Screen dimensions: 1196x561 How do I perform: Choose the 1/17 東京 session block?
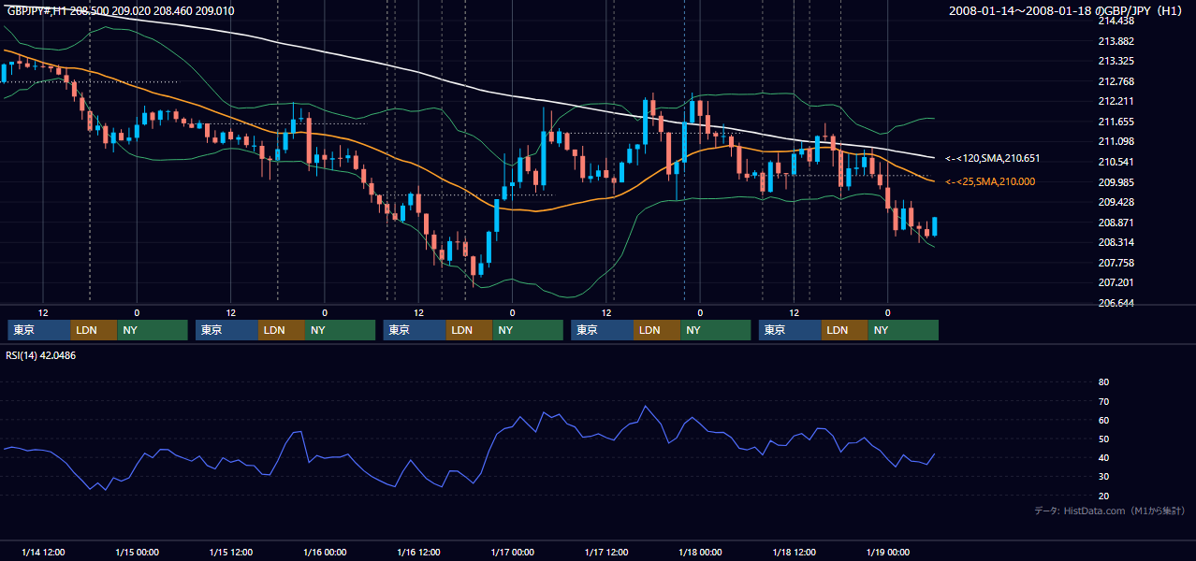(x=602, y=330)
